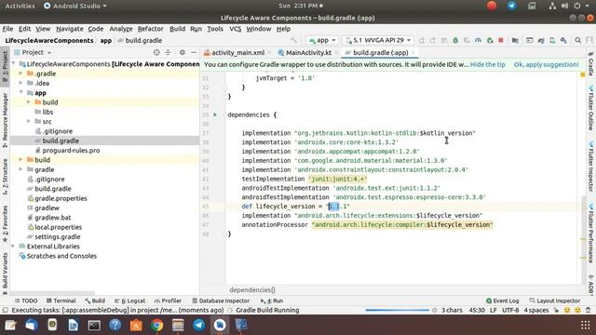Toggle the Flutter Outline side panel
Viewport: 596px width, 335px height.
coord(591,108)
